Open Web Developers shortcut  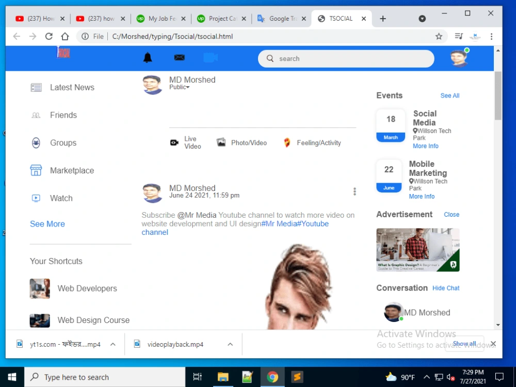click(x=73, y=288)
